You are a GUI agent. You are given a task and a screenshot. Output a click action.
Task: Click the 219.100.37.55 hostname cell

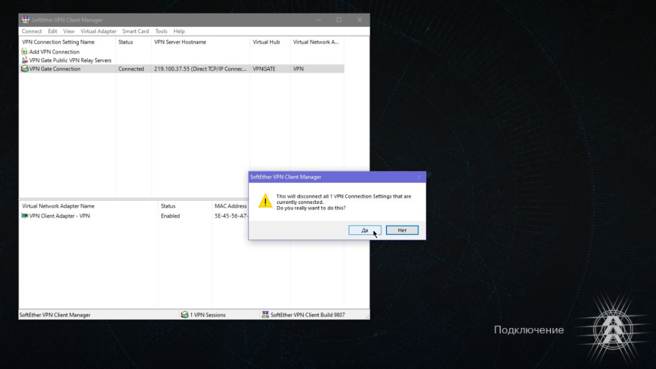[201, 69]
